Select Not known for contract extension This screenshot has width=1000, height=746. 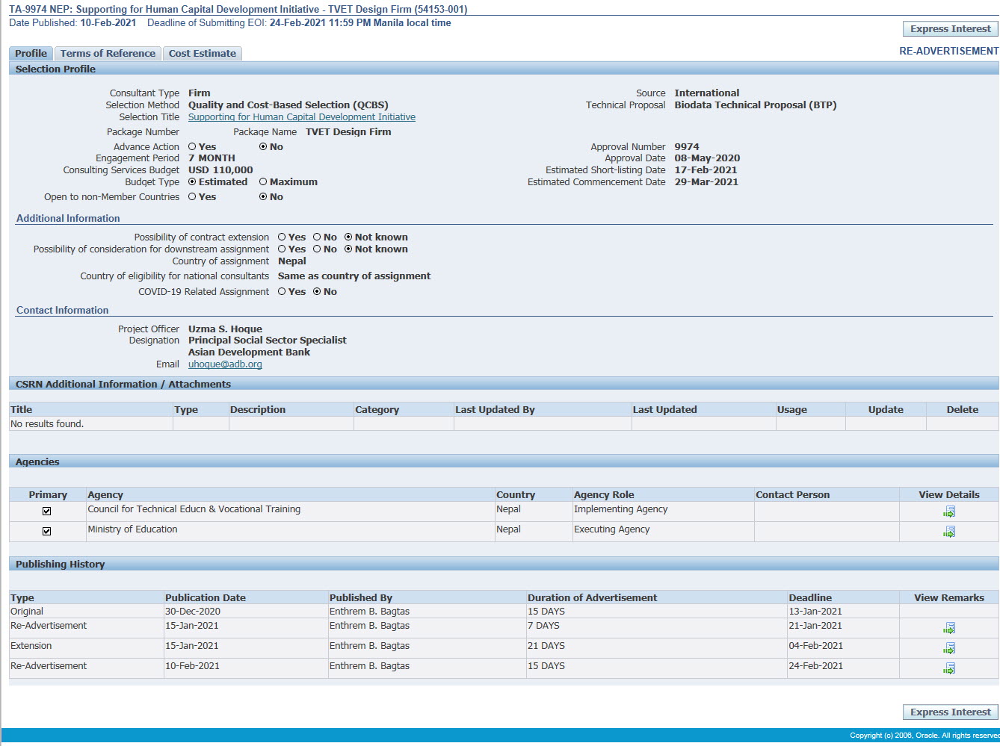[348, 237]
